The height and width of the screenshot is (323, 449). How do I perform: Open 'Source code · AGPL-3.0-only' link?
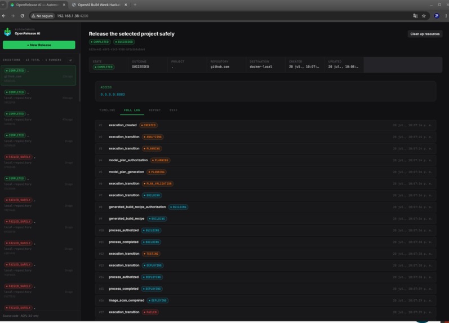coord(21,316)
